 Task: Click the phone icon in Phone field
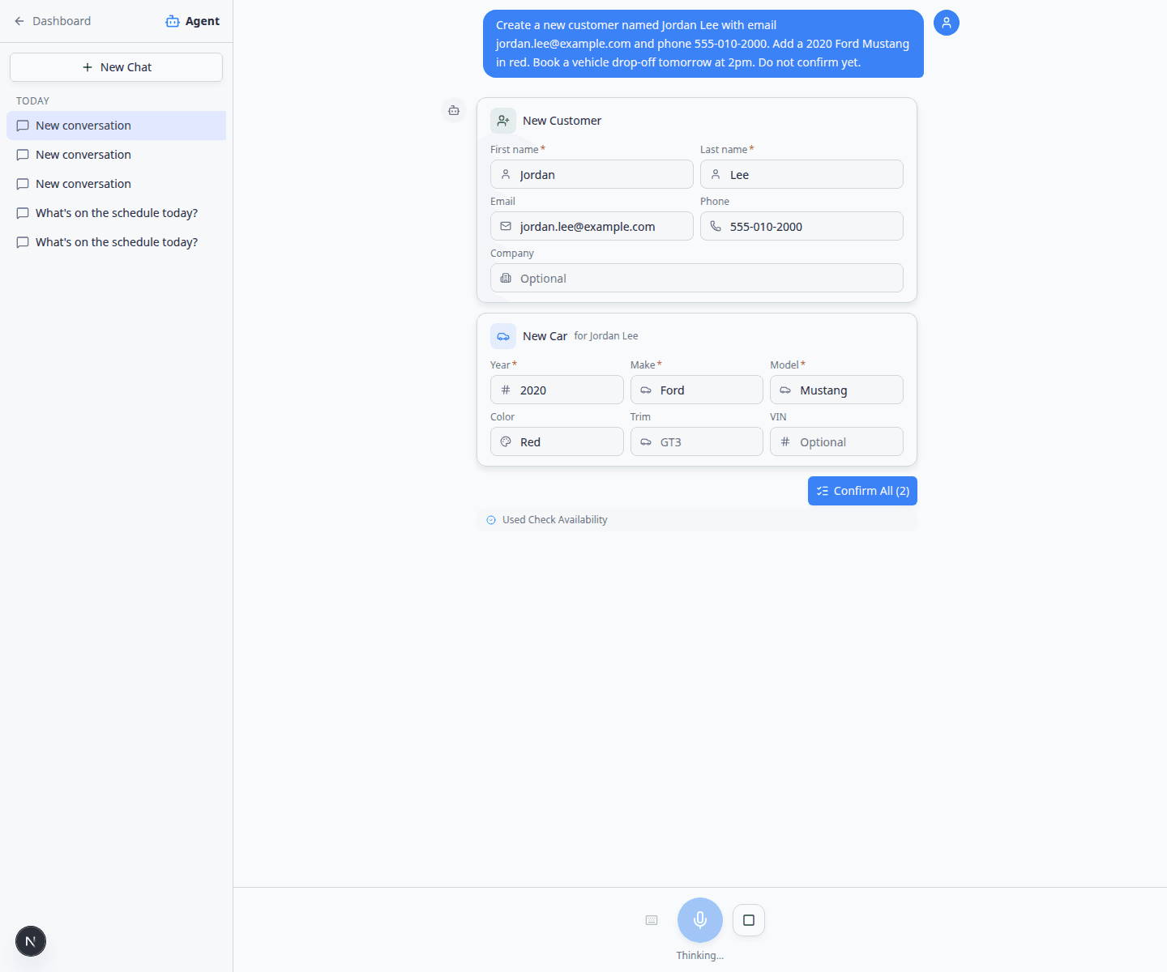point(716,226)
